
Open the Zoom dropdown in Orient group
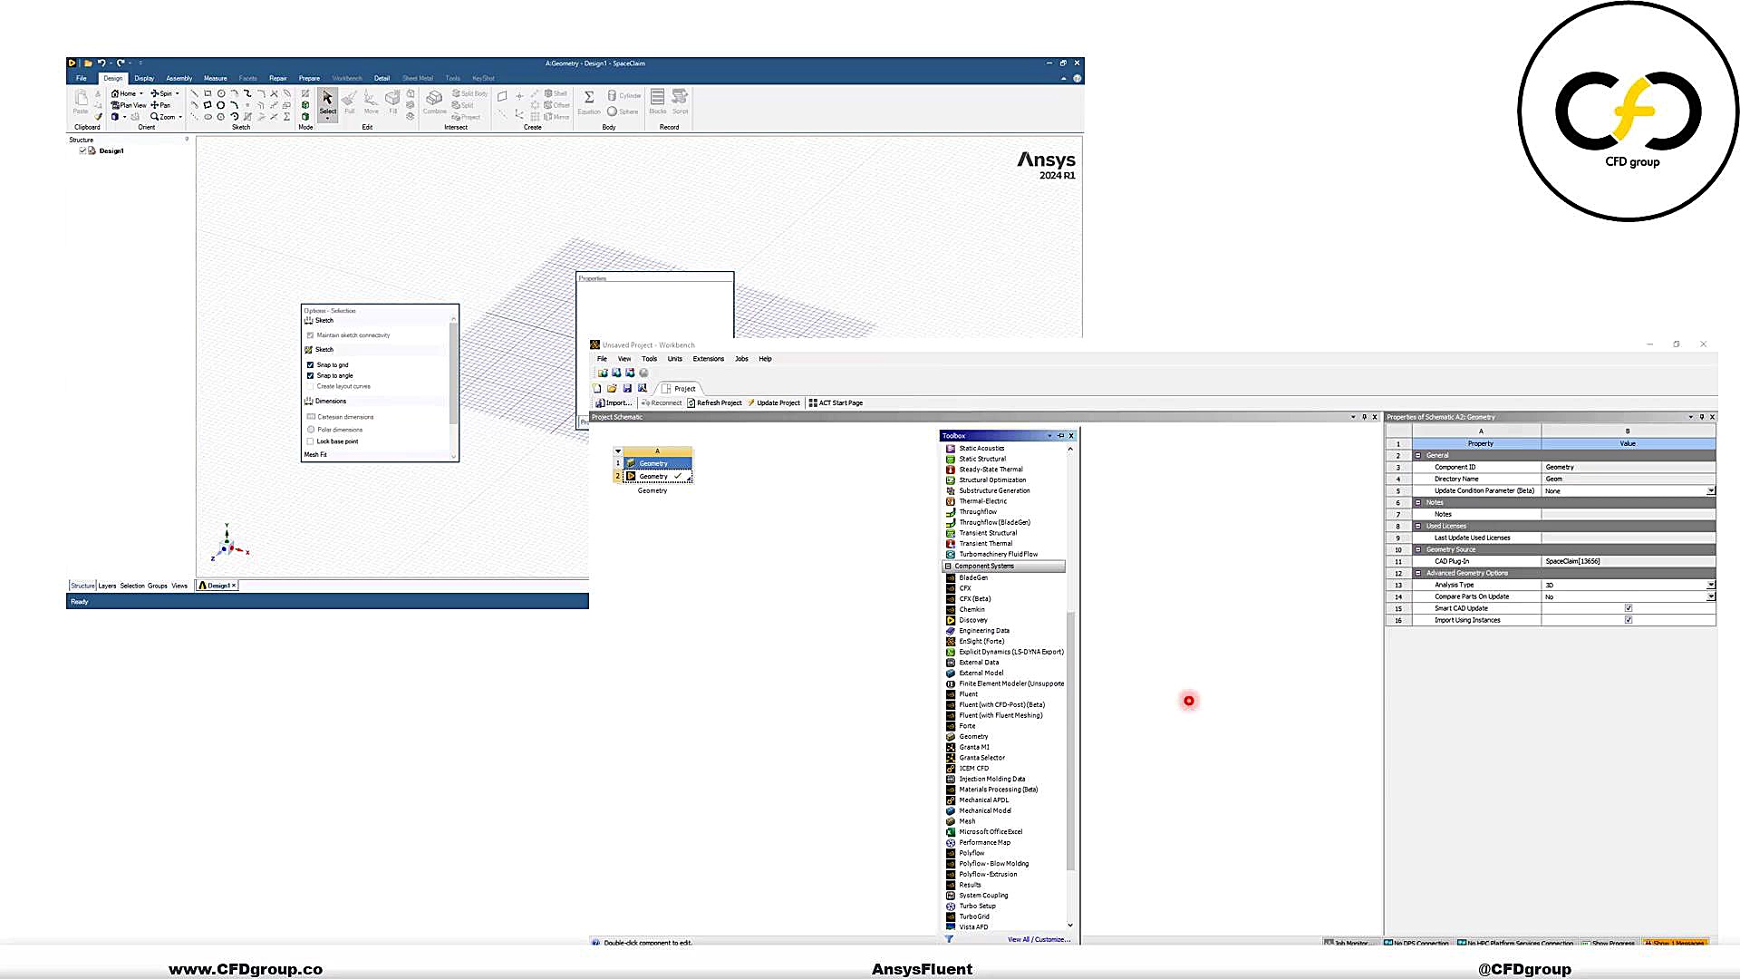pyautogui.click(x=180, y=117)
